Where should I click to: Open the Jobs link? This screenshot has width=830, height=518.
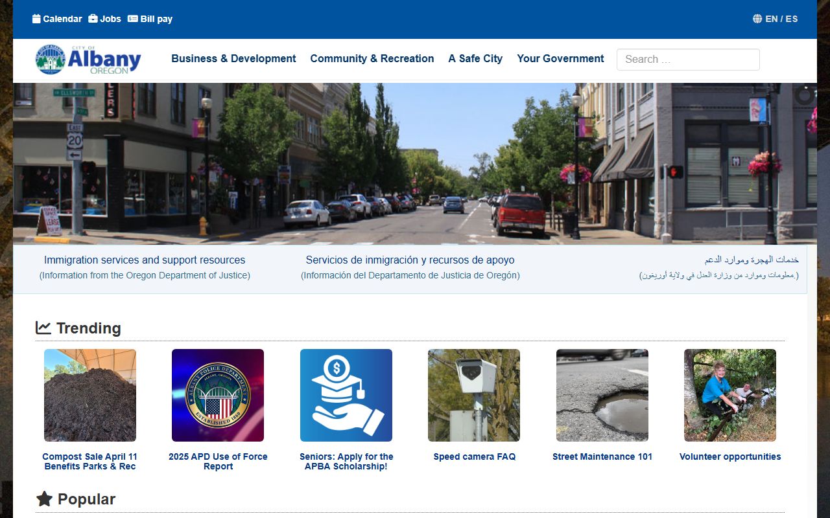pyautogui.click(x=110, y=19)
